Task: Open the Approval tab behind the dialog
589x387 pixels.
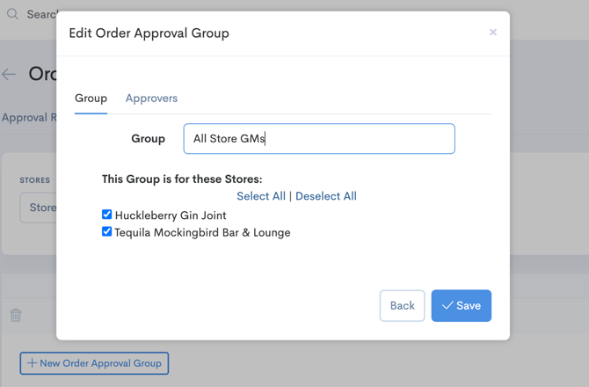Action: point(25,117)
